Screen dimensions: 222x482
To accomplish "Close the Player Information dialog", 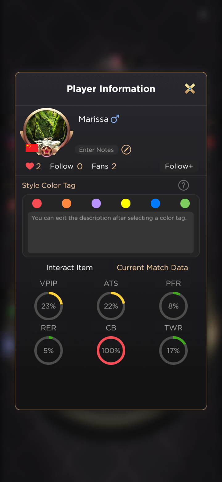I will click(190, 89).
